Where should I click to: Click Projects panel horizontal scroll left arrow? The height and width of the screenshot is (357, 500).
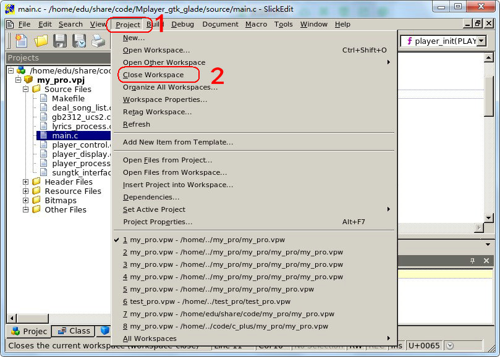click(12, 318)
